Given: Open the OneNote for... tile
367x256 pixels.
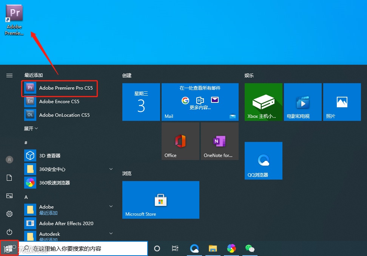Looking at the screenshot, I should 220,141.
